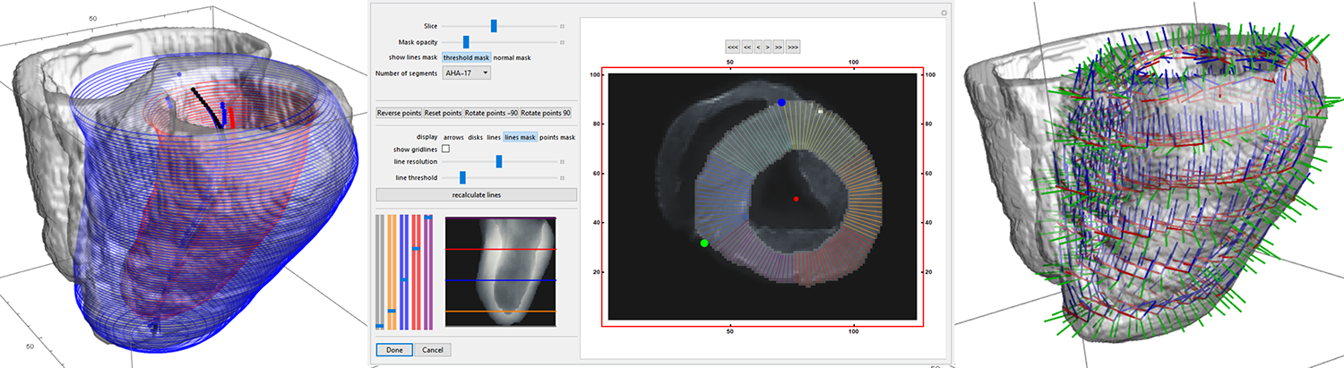The image size is (1344, 368).
Task: Click the gray vertical slider handle
Action: click(x=380, y=326)
